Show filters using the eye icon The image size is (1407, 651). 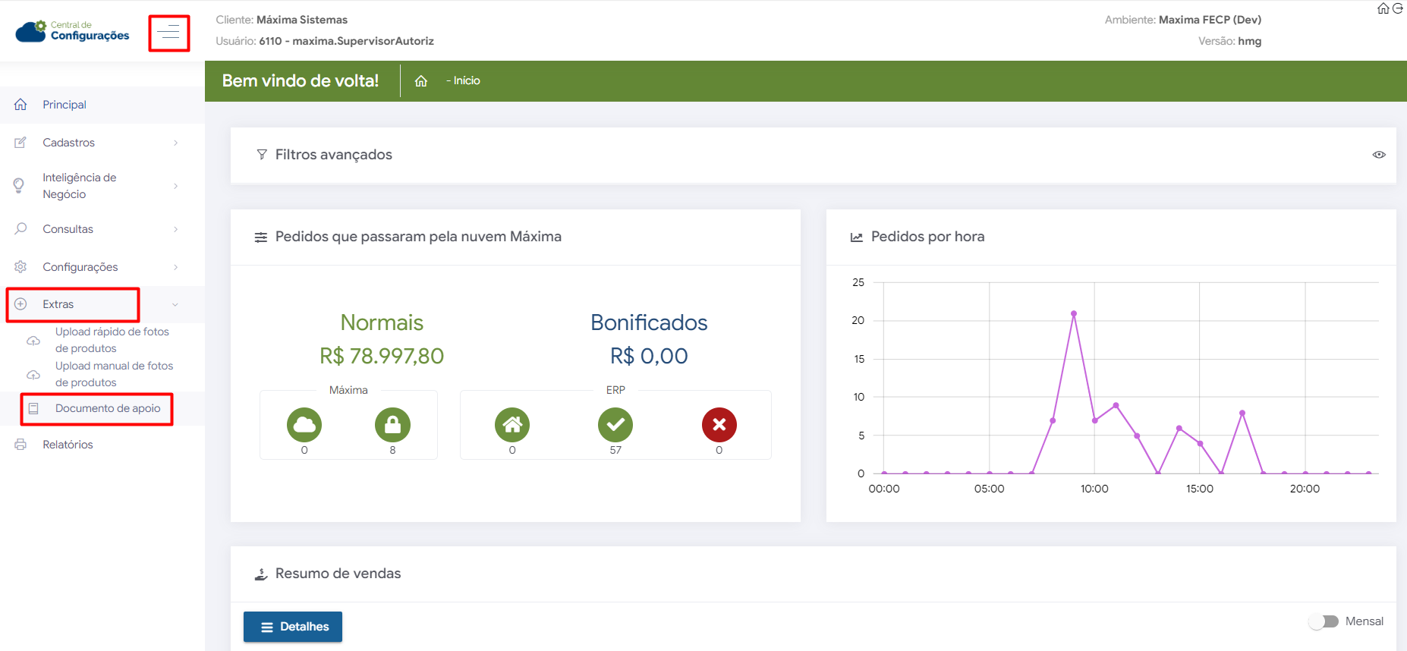tap(1379, 155)
